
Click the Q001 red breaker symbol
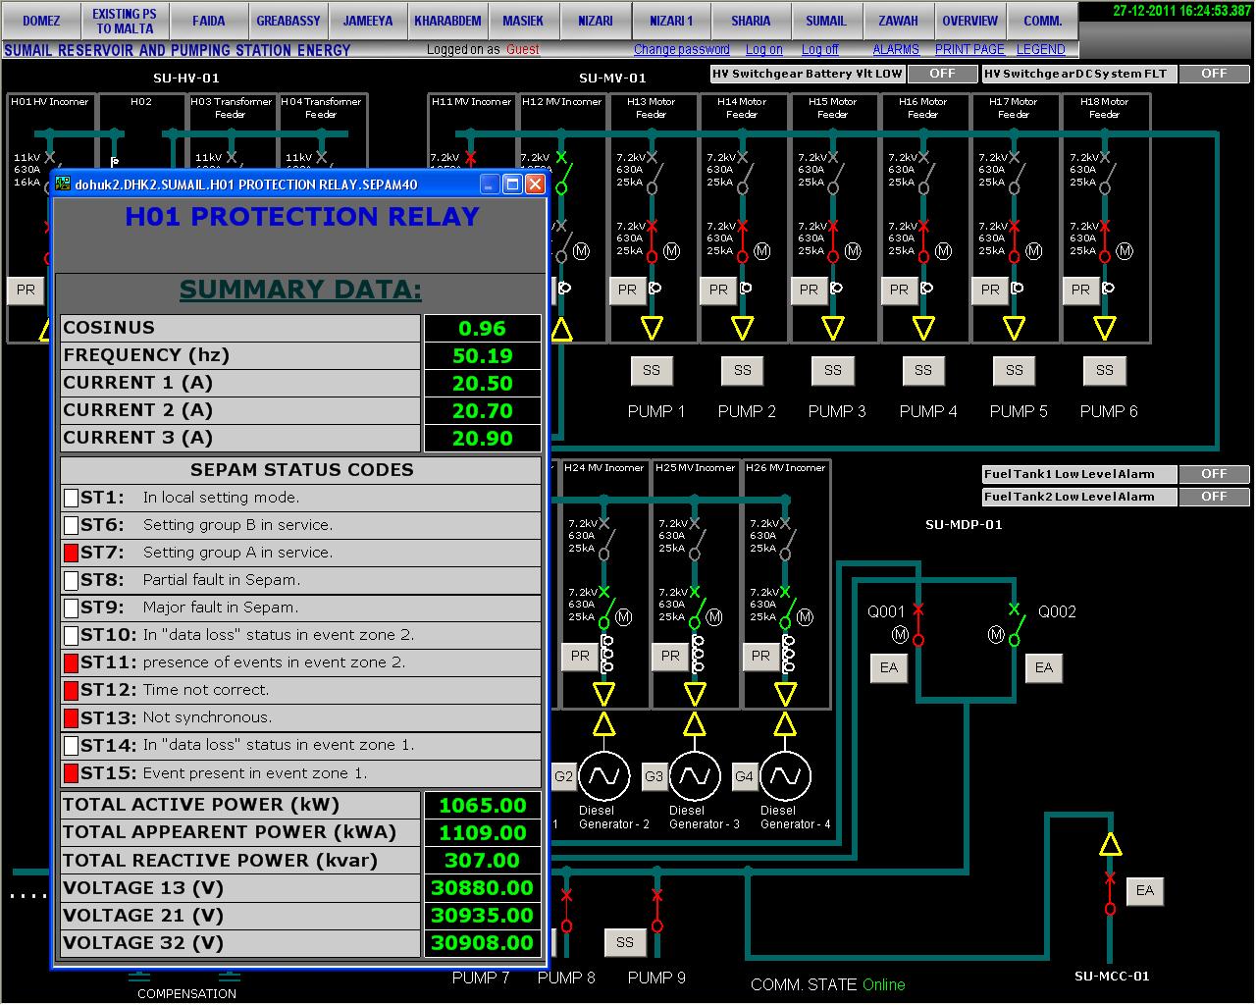tap(918, 624)
